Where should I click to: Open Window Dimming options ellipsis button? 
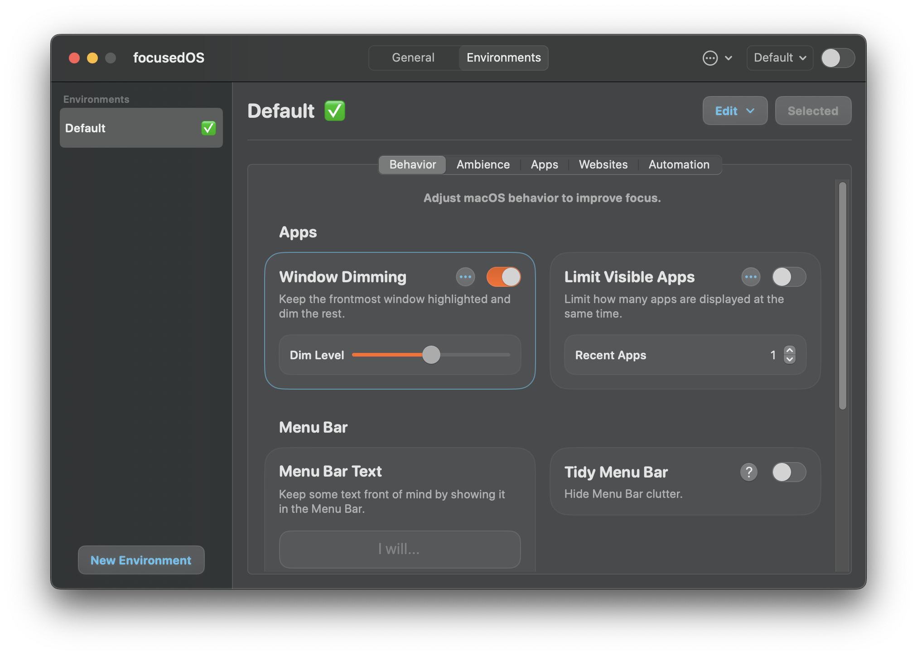pyautogui.click(x=465, y=277)
